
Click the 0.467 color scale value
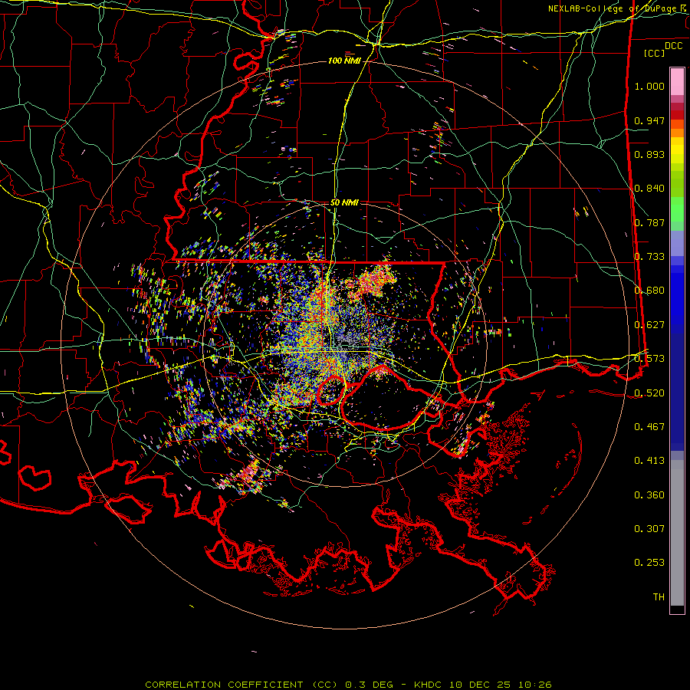coord(649,427)
